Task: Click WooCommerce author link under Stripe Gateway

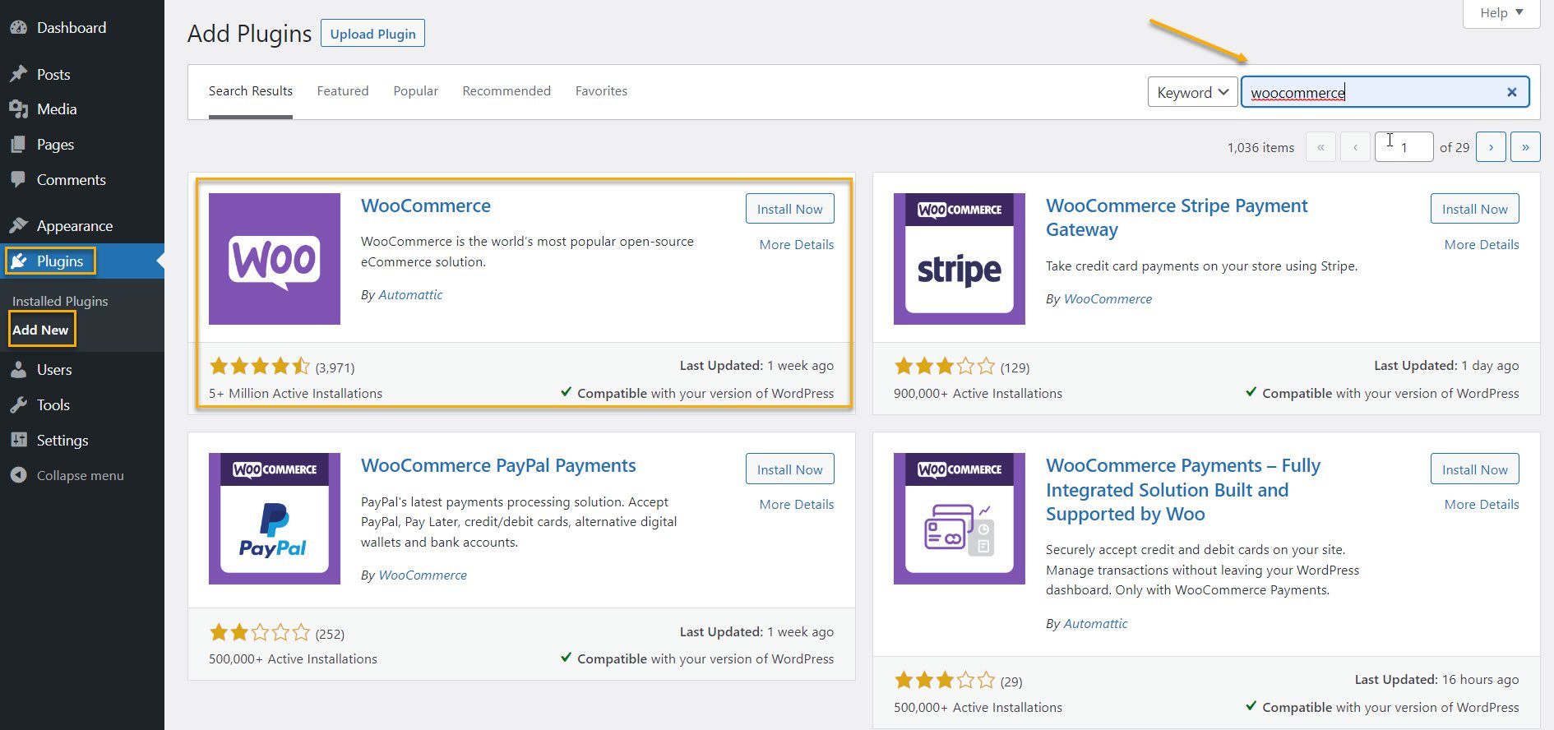Action: coord(1108,298)
